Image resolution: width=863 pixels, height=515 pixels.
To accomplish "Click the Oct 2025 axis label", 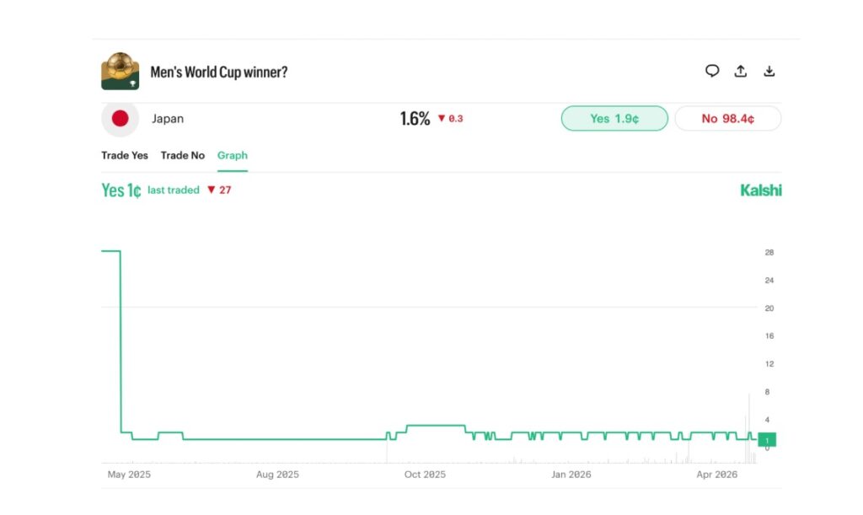I will pos(425,475).
